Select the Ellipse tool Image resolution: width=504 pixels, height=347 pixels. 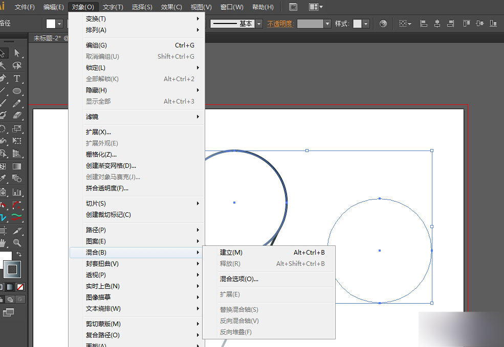(x=17, y=91)
